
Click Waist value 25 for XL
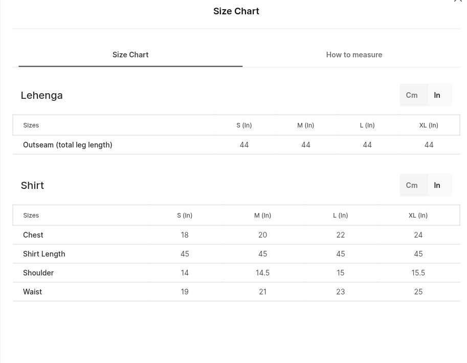click(418, 292)
